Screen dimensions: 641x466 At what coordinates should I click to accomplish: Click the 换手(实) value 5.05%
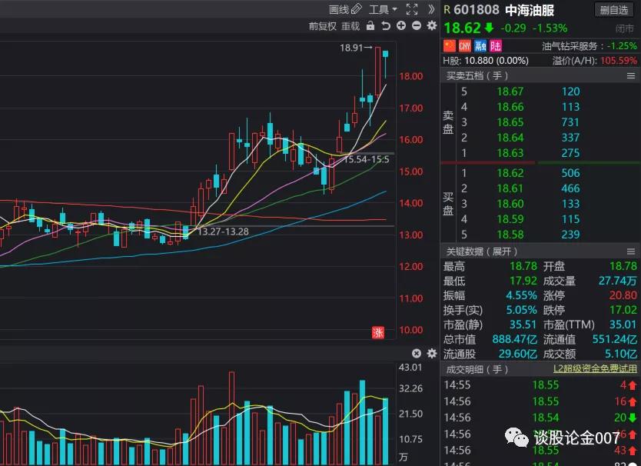pos(521,310)
